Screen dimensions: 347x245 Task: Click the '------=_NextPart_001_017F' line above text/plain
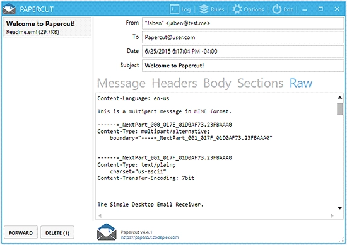point(165,157)
